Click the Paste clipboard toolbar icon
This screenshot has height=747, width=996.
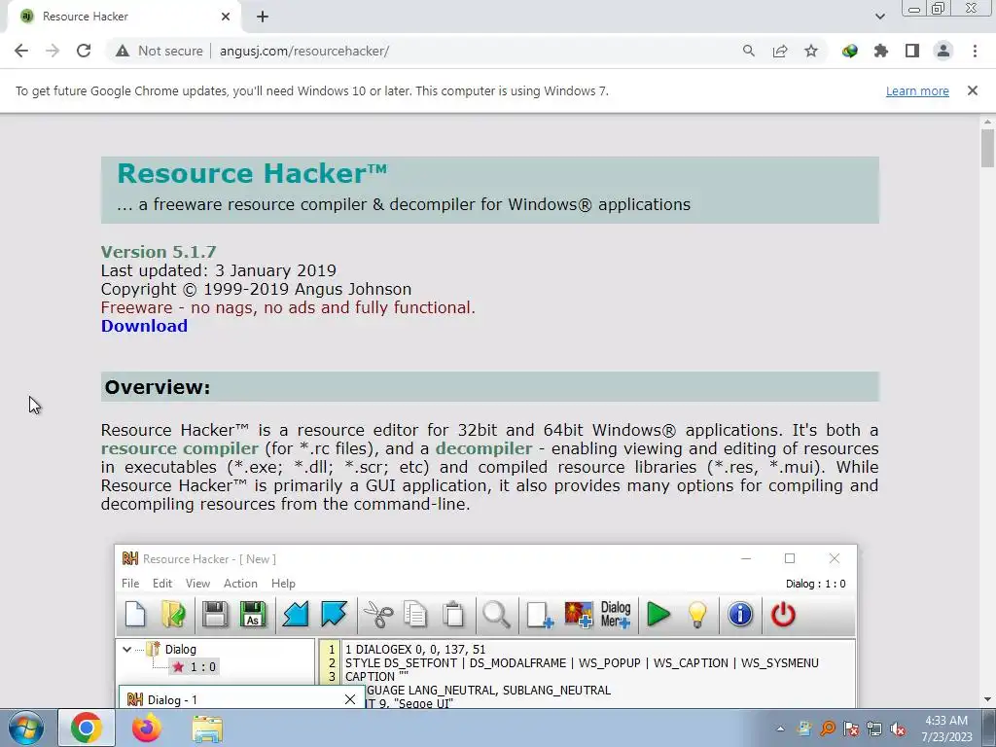pos(453,615)
